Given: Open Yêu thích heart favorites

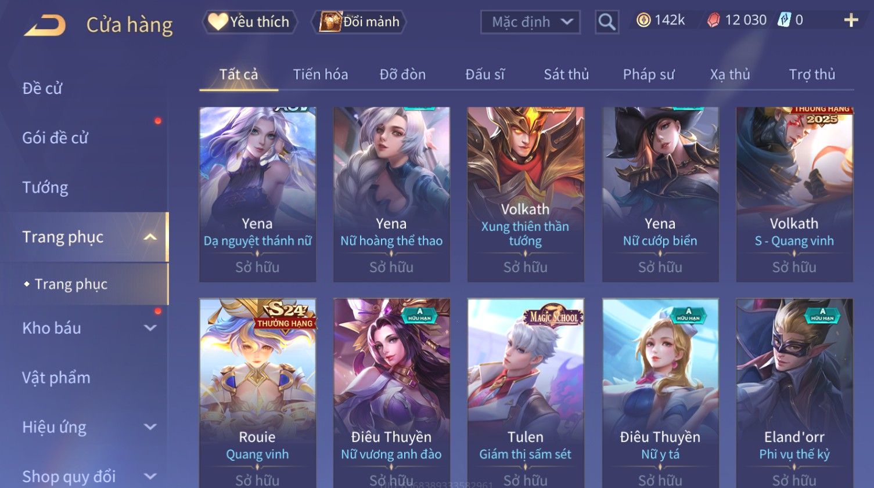Looking at the screenshot, I should [250, 22].
